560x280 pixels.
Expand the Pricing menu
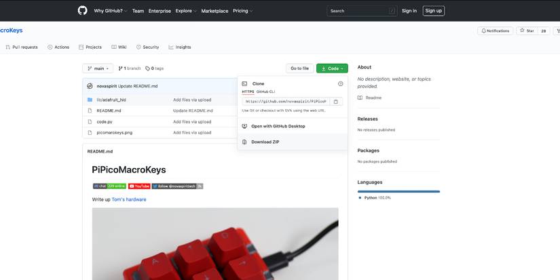tap(242, 11)
